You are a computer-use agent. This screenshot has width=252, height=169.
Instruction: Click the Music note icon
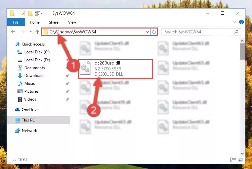tap(20, 84)
